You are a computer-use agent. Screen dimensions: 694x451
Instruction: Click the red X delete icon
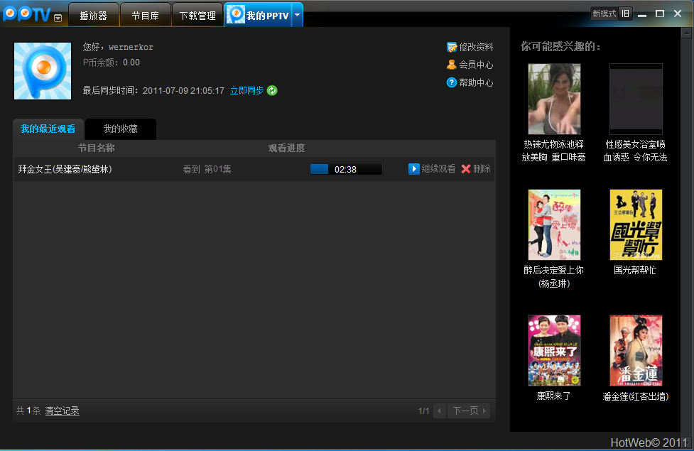465,168
